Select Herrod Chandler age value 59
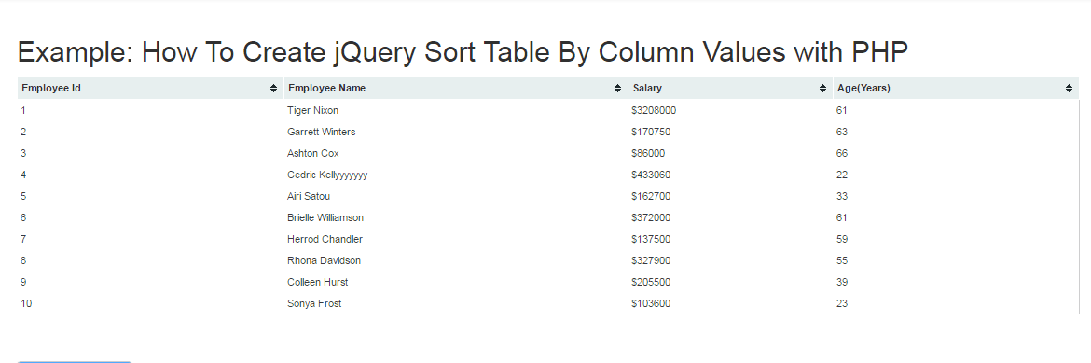This screenshot has width=1091, height=363. click(x=842, y=240)
